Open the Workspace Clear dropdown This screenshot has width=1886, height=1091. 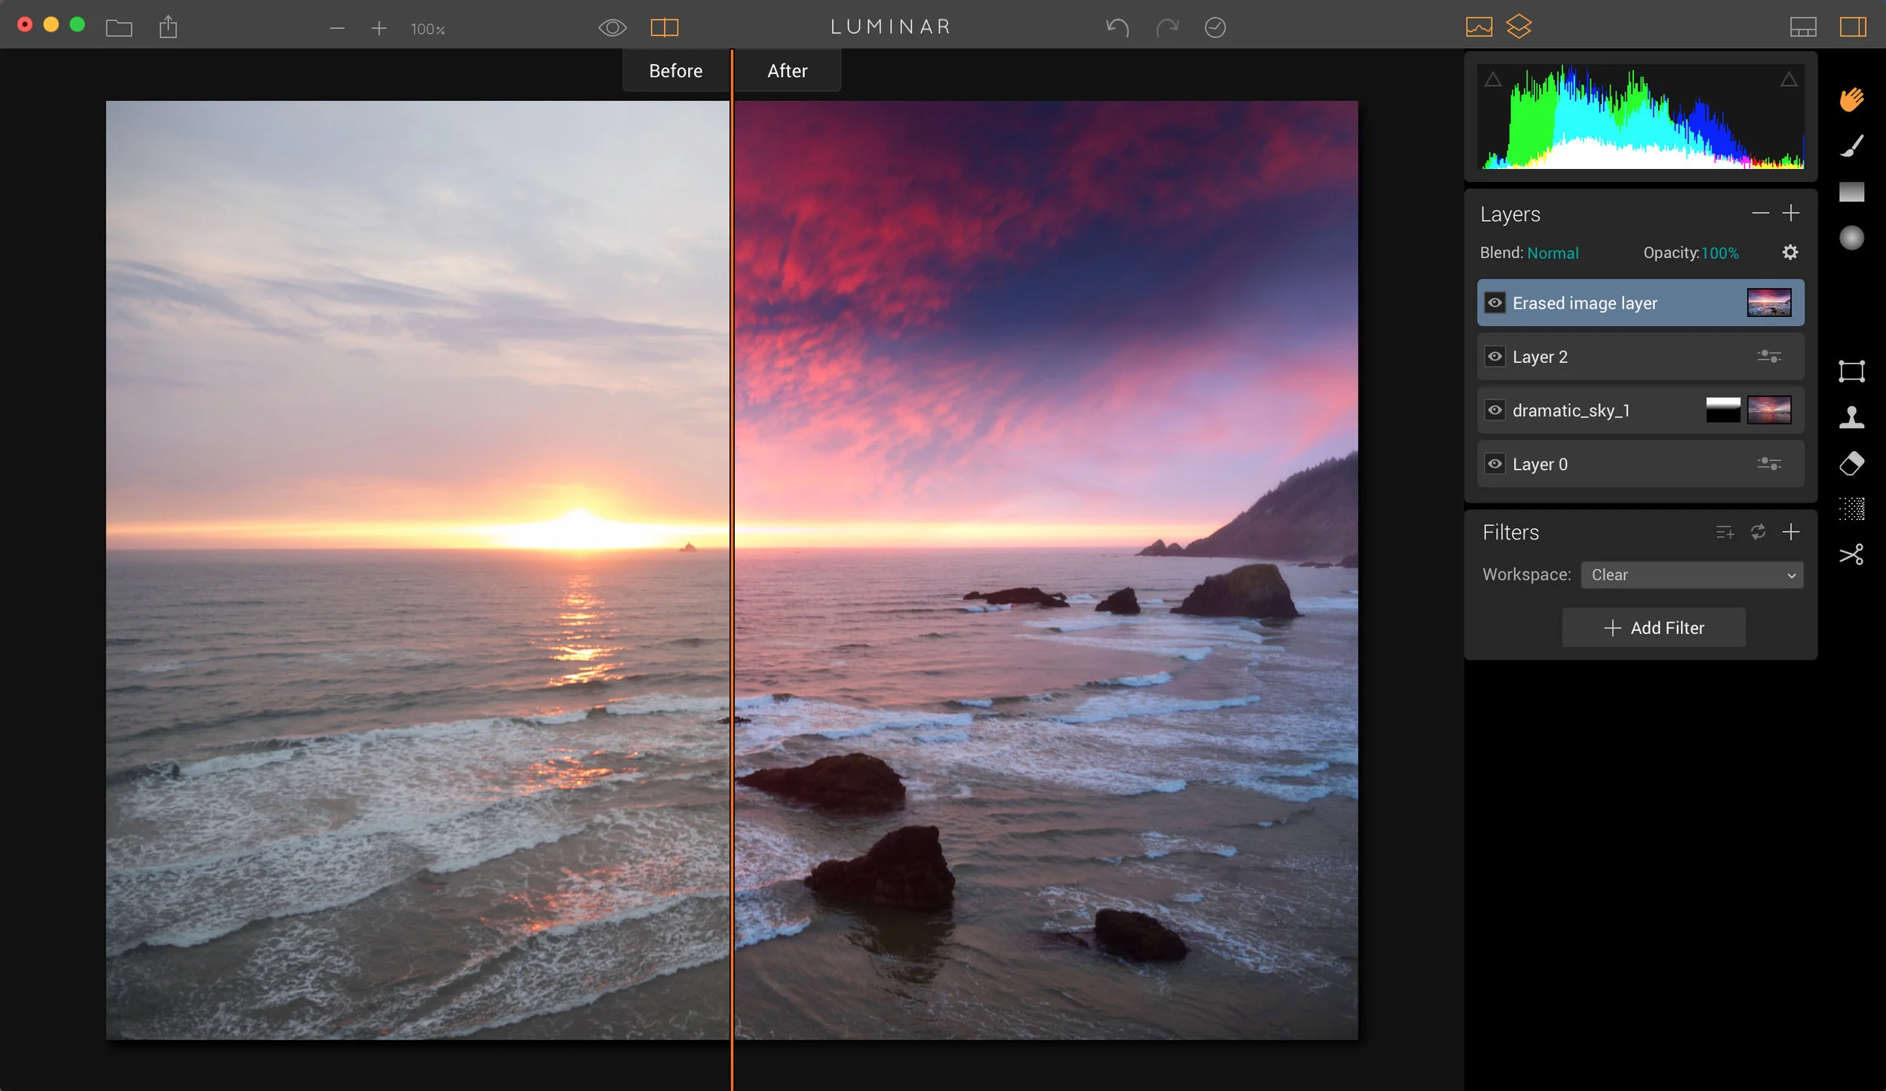1691,575
